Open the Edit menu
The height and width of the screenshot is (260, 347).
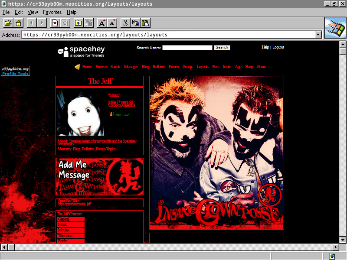click(19, 12)
